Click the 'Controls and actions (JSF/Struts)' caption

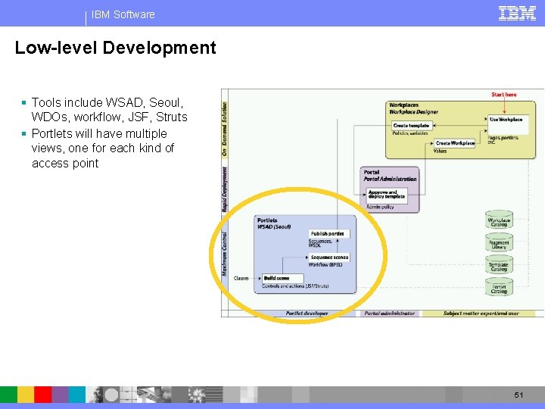point(295,286)
